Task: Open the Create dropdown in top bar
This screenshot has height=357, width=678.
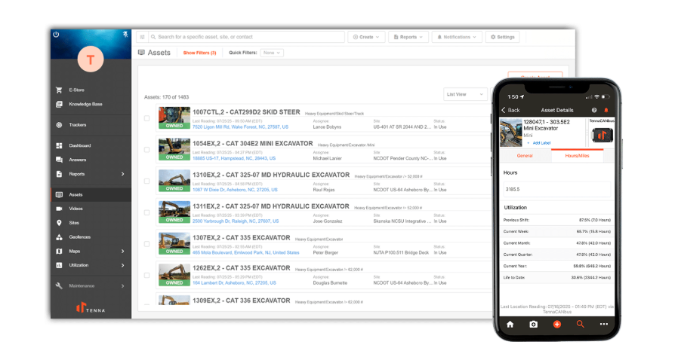Action: coord(366,37)
